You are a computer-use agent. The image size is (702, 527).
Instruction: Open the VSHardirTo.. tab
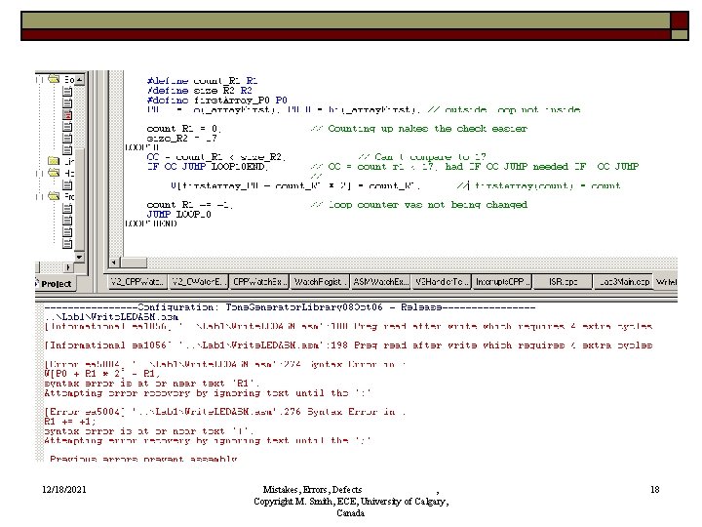point(441,282)
